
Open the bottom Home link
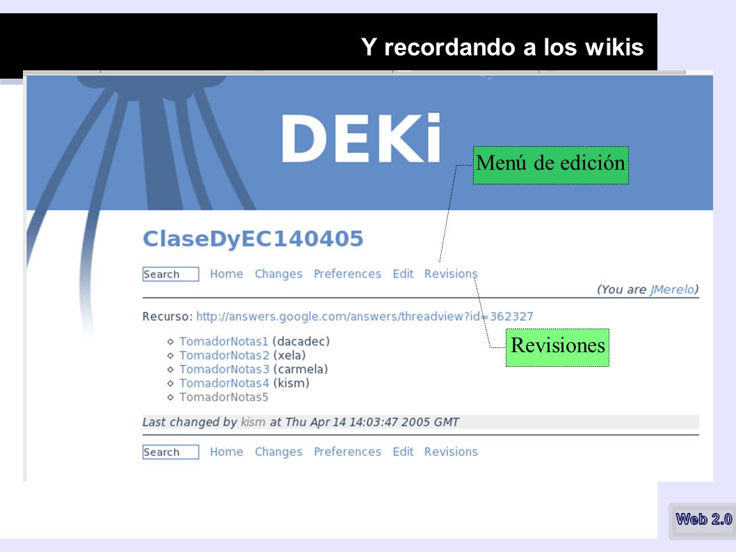226,452
